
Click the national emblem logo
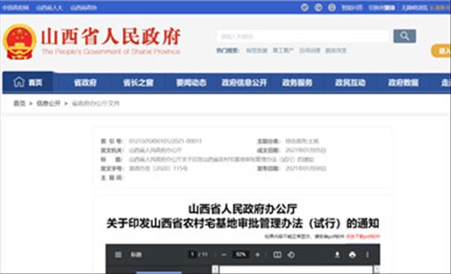(x=20, y=42)
